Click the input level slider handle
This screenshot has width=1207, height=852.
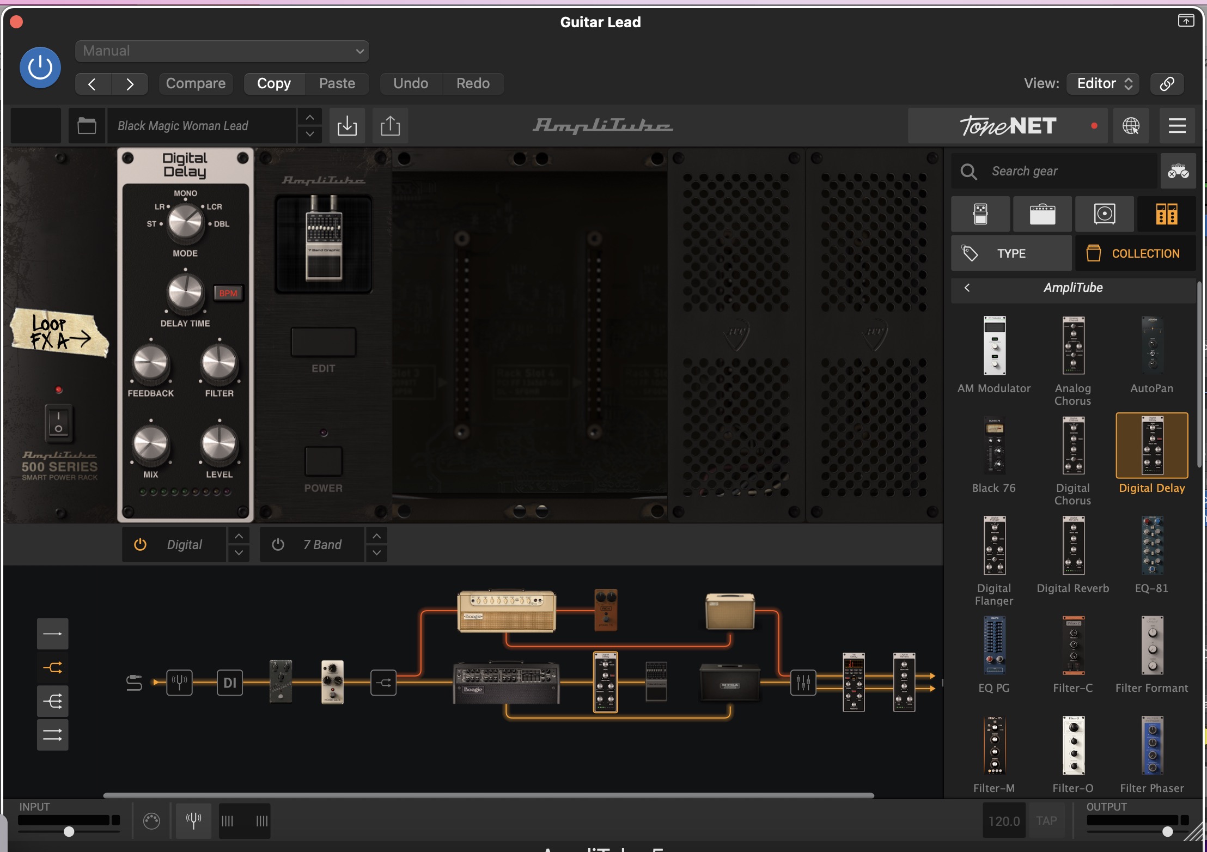pos(69,832)
